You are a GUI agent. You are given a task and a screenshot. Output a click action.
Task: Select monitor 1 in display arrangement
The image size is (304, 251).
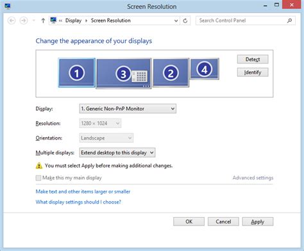click(x=77, y=73)
